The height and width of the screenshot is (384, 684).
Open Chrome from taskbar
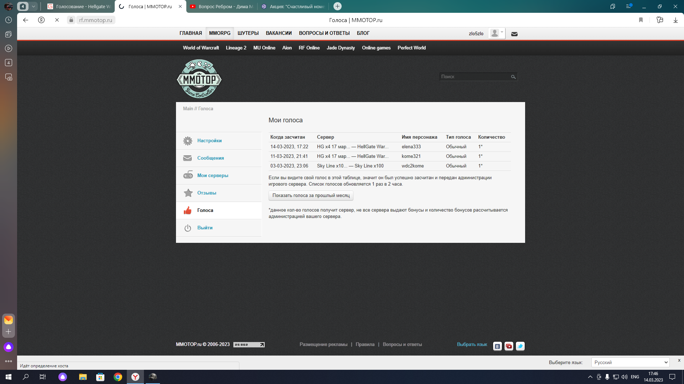(118, 377)
